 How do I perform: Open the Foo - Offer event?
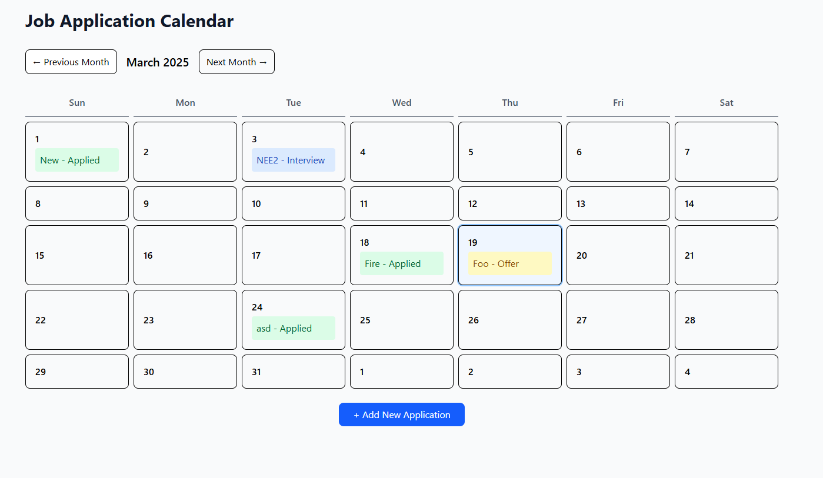click(x=509, y=263)
